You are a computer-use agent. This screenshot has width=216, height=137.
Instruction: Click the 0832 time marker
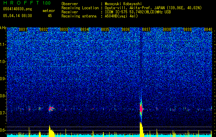pos(44,29)
